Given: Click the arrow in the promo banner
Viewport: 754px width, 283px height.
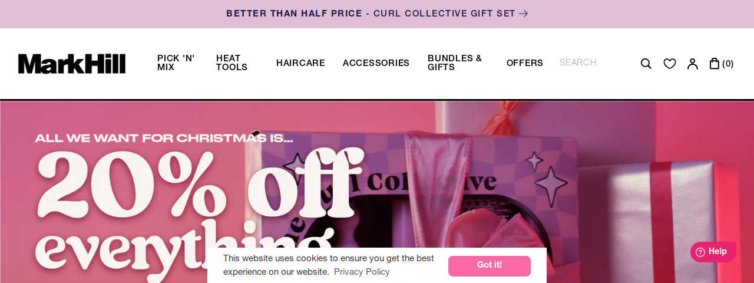Looking at the screenshot, I should tap(524, 14).
